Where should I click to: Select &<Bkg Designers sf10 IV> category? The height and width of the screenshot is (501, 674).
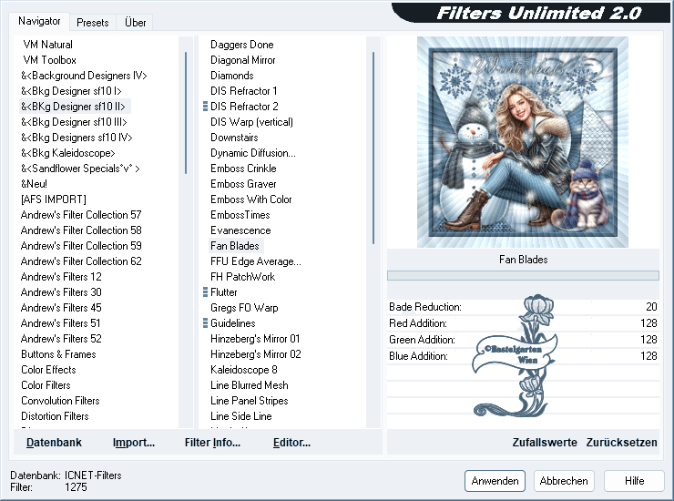click(x=77, y=138)
